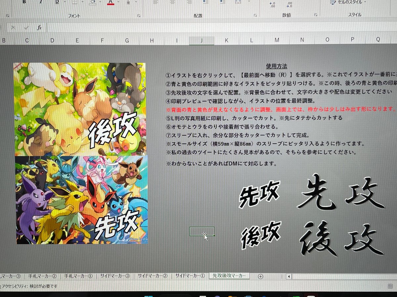
Task: Click horizontal scrollbar left arrow
Action: 289,277
